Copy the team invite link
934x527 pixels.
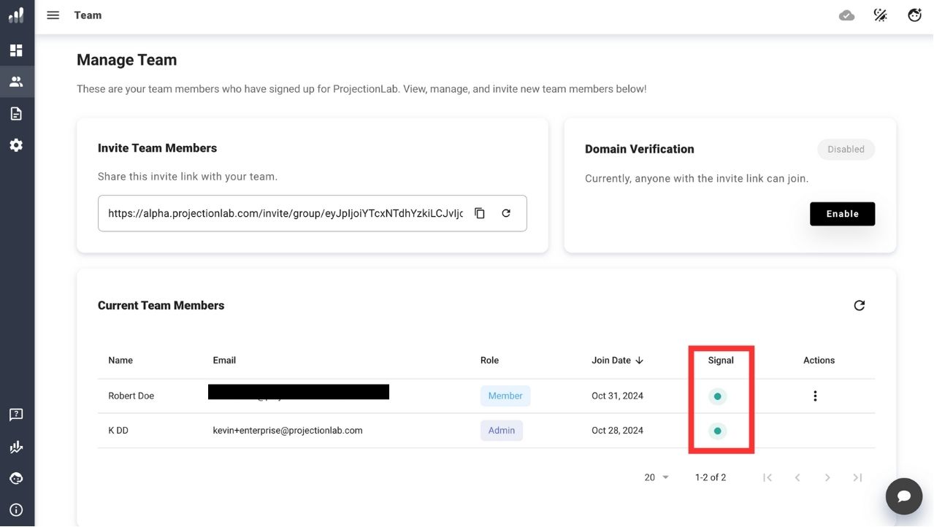pos(480,213)
